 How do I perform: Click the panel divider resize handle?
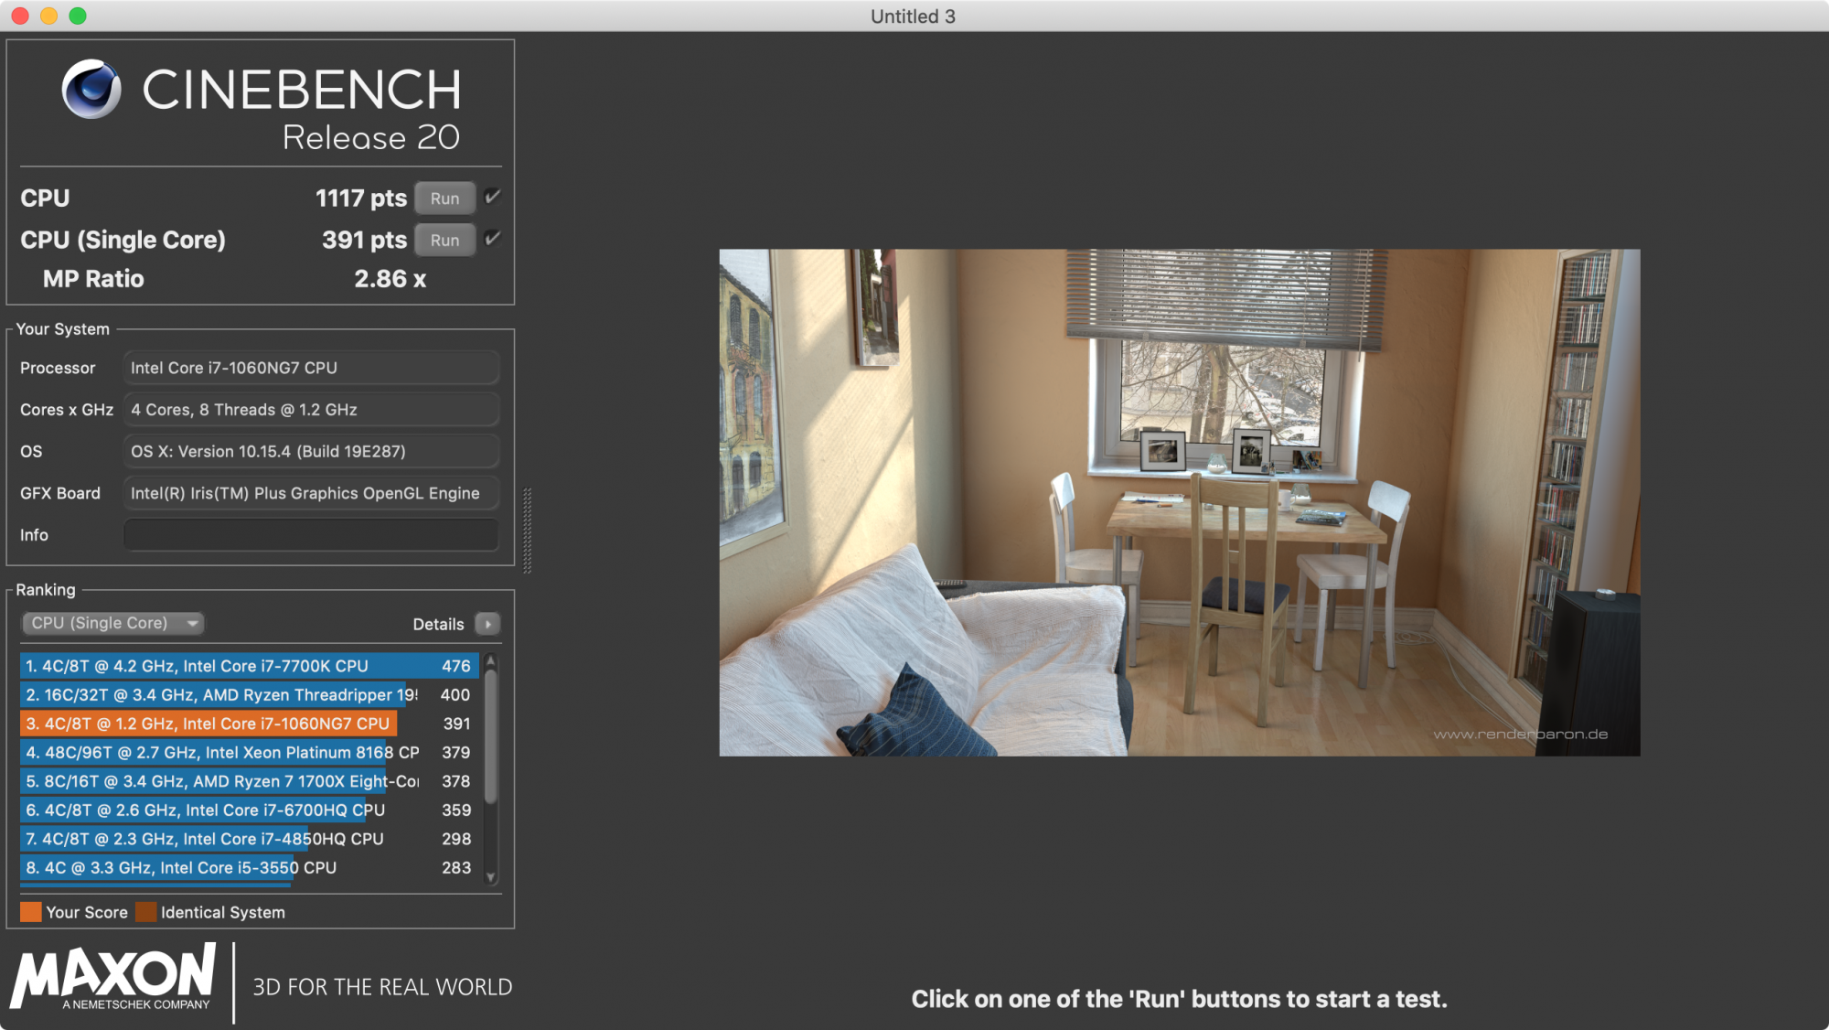click(527, 531)
